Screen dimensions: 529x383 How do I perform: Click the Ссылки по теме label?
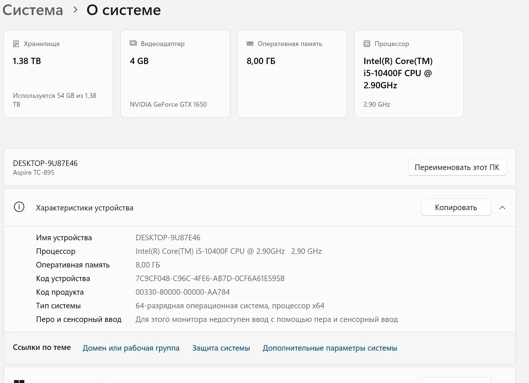[42, 347]
